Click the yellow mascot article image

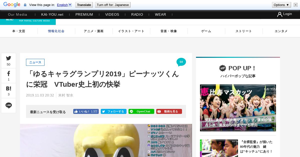106,140
